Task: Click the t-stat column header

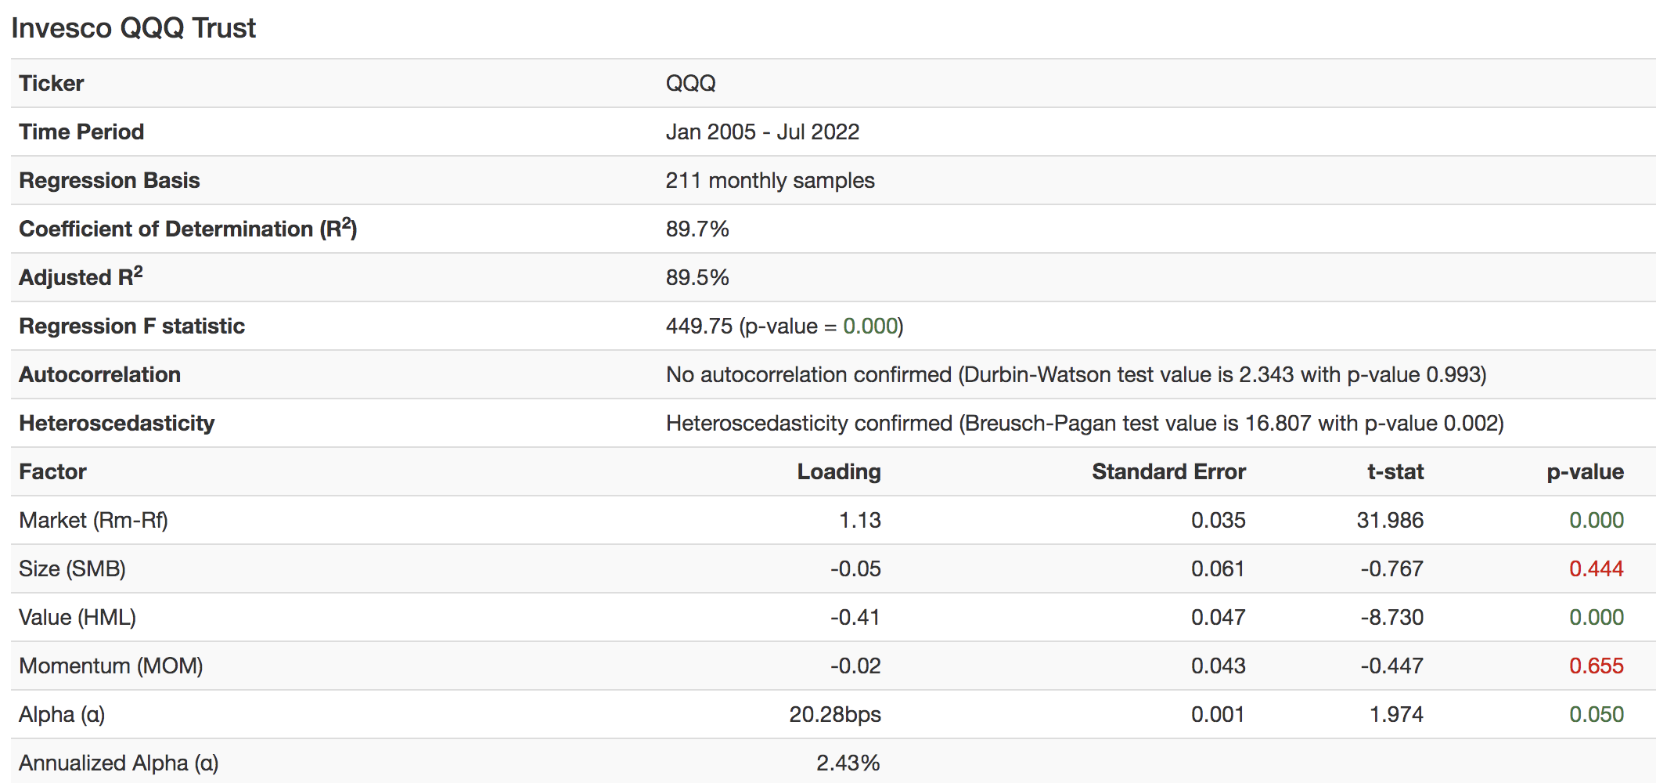Action: tap(1395, 471)
